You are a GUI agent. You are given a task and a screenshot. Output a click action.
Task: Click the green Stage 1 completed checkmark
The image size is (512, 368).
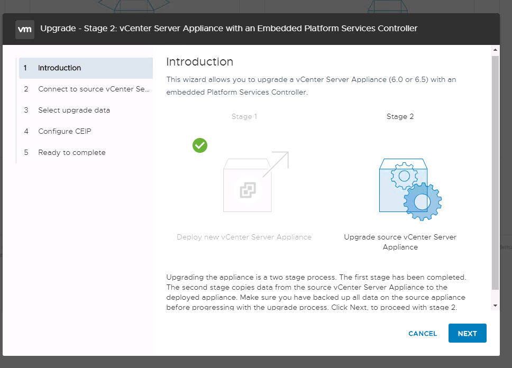pyautogui.click(x=200, y=145)
